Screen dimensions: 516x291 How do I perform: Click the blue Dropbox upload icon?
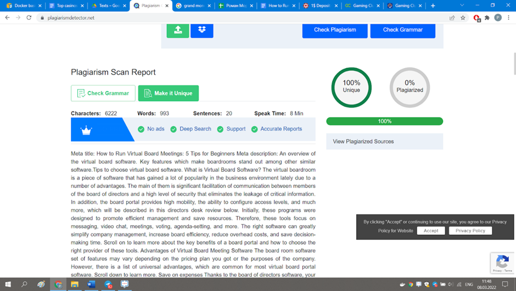coord(202,30)
